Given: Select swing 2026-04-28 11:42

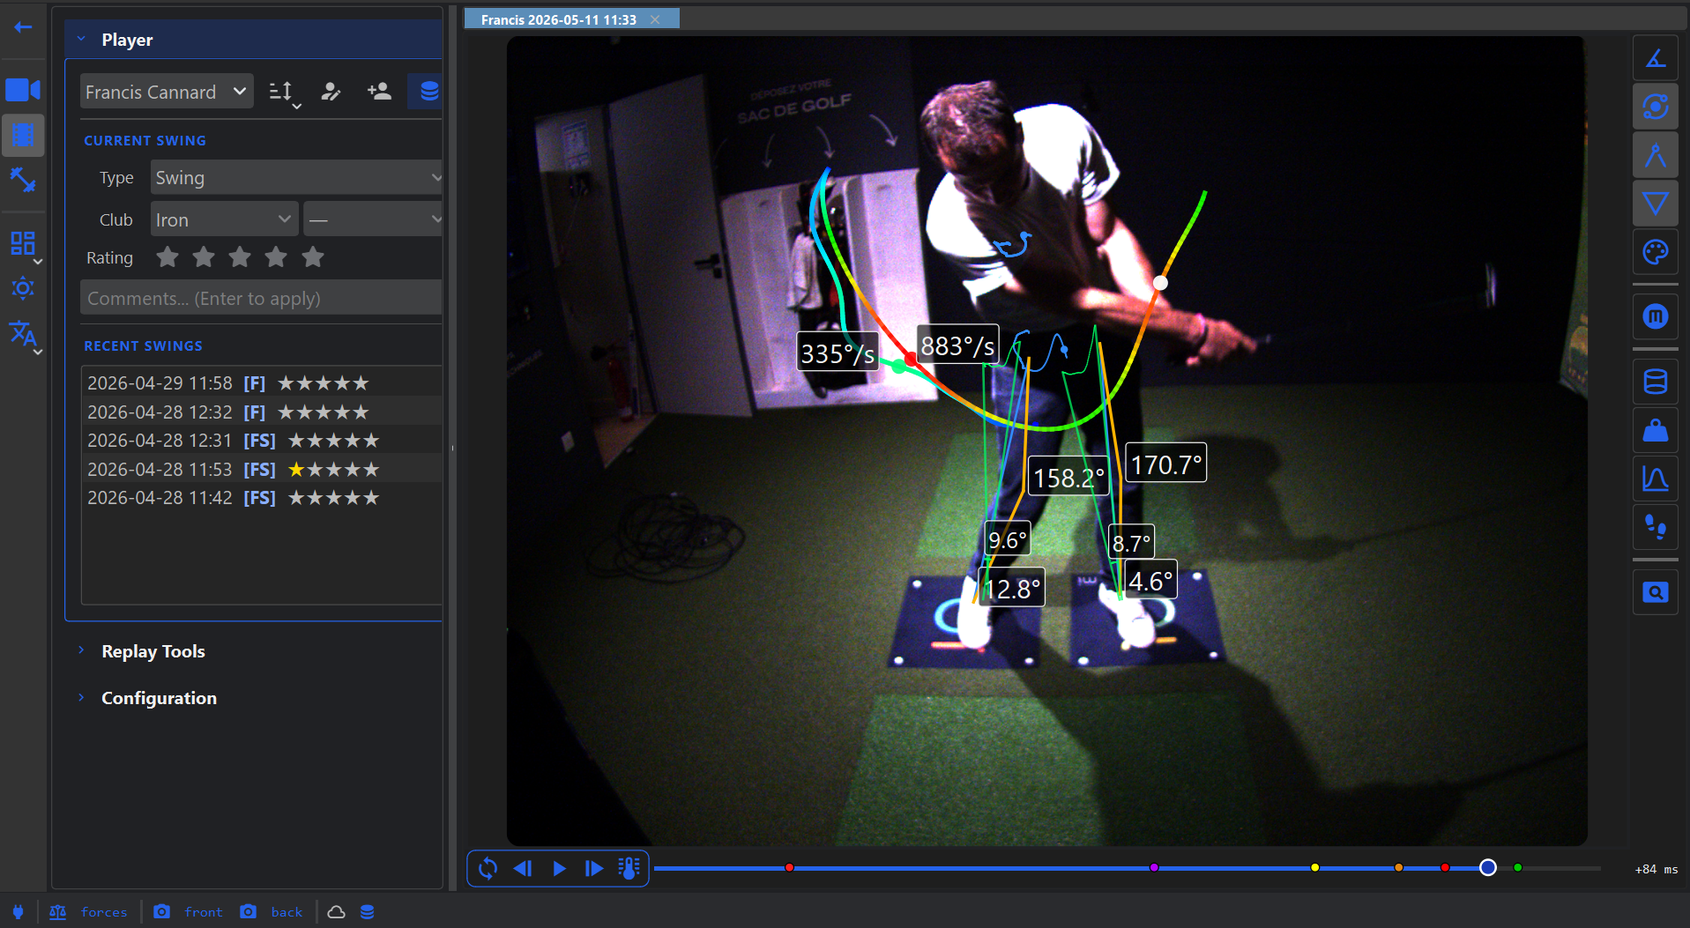Looking at the screenshot, I should pos(261,498).
